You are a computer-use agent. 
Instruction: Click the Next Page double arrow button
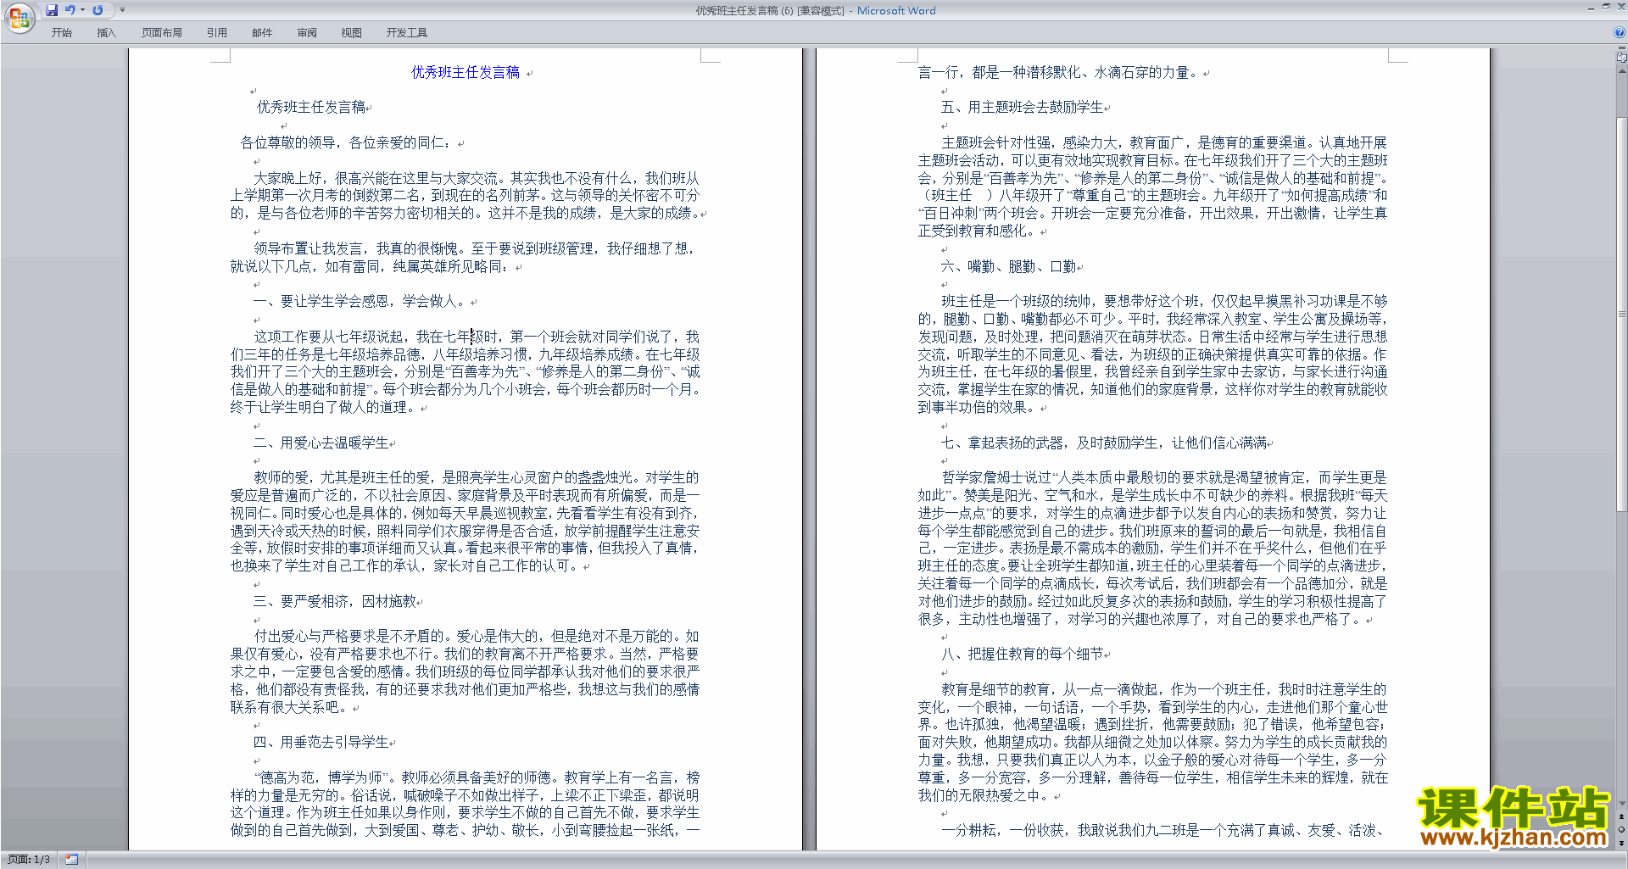(1622, 842)
